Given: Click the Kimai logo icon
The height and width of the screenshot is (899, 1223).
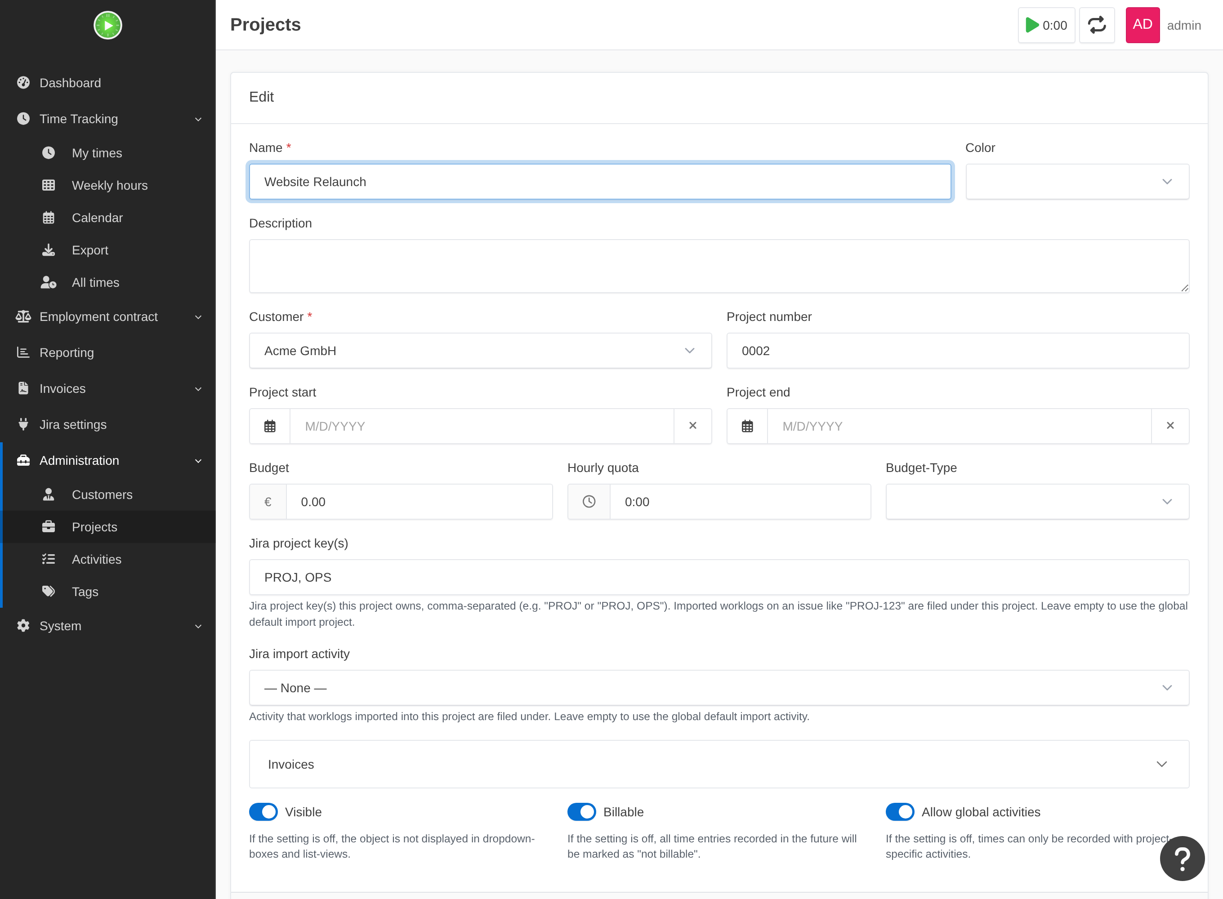Looking at the screenshot, I should click(x=108, y=25).
